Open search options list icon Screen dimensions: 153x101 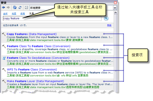coord(26,7)
